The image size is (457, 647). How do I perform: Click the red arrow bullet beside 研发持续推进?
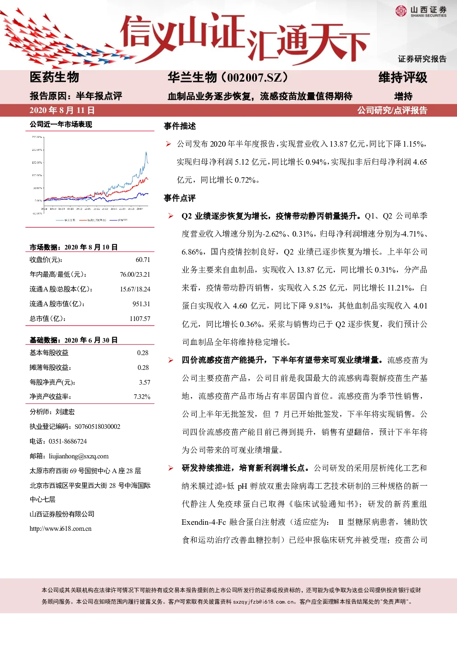coord(170,468)
